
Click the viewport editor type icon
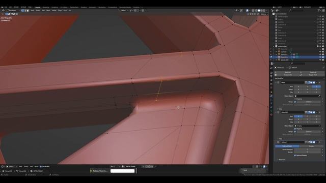[3, 10]
